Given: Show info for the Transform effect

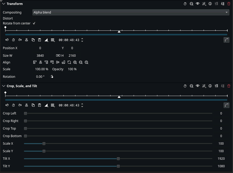Looking at the screenshot, I should (x=210, y=4).
